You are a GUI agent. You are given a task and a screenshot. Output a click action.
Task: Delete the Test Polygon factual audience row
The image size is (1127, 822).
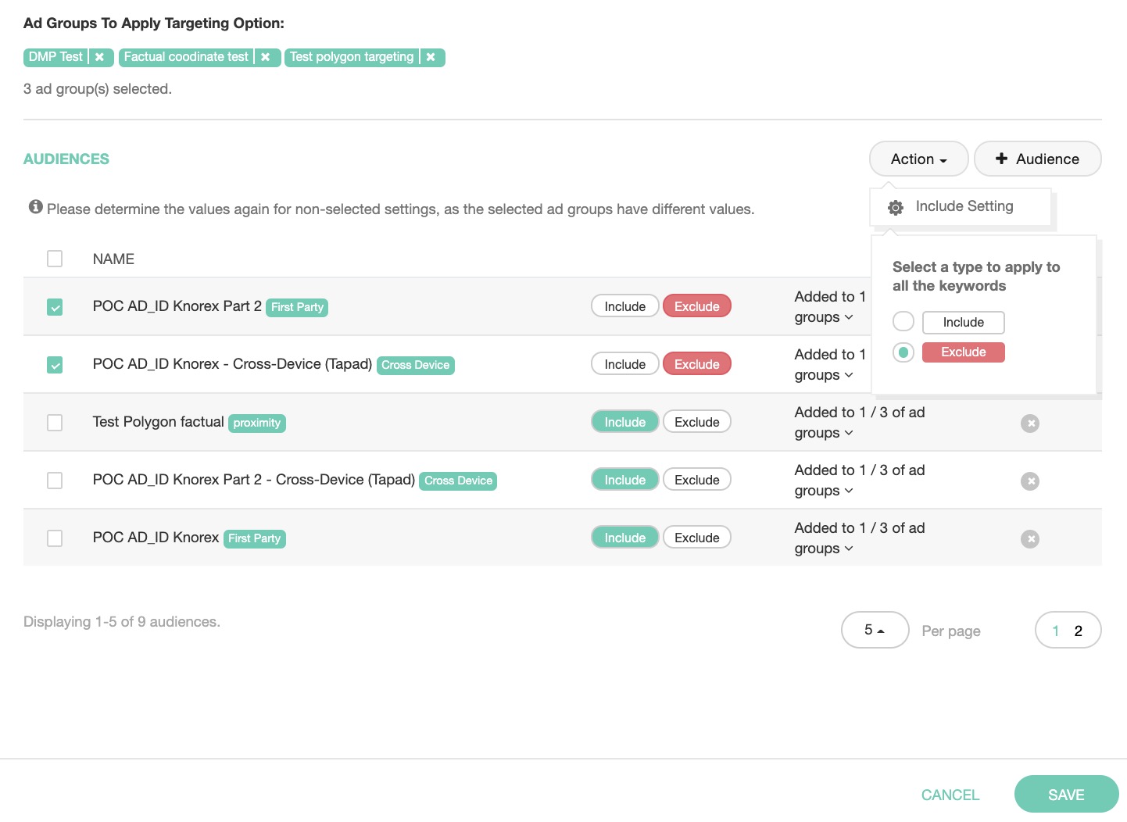pos(1030,424)
